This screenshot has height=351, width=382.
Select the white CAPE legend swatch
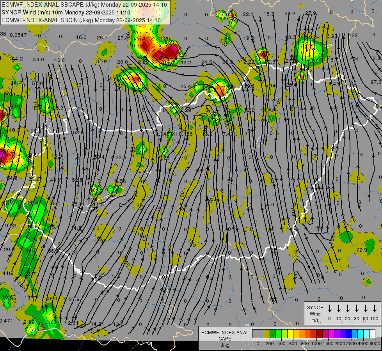[x=373, y=333]
